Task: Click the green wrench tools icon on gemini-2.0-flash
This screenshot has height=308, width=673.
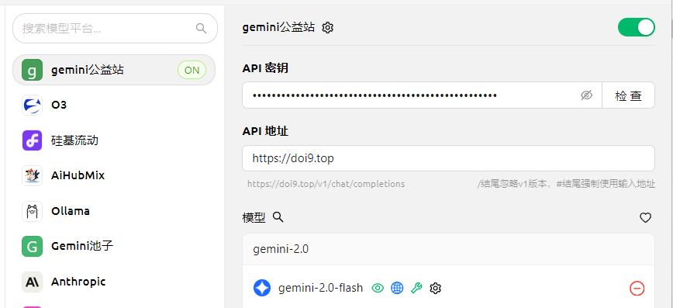Action: tap(416, 289)
